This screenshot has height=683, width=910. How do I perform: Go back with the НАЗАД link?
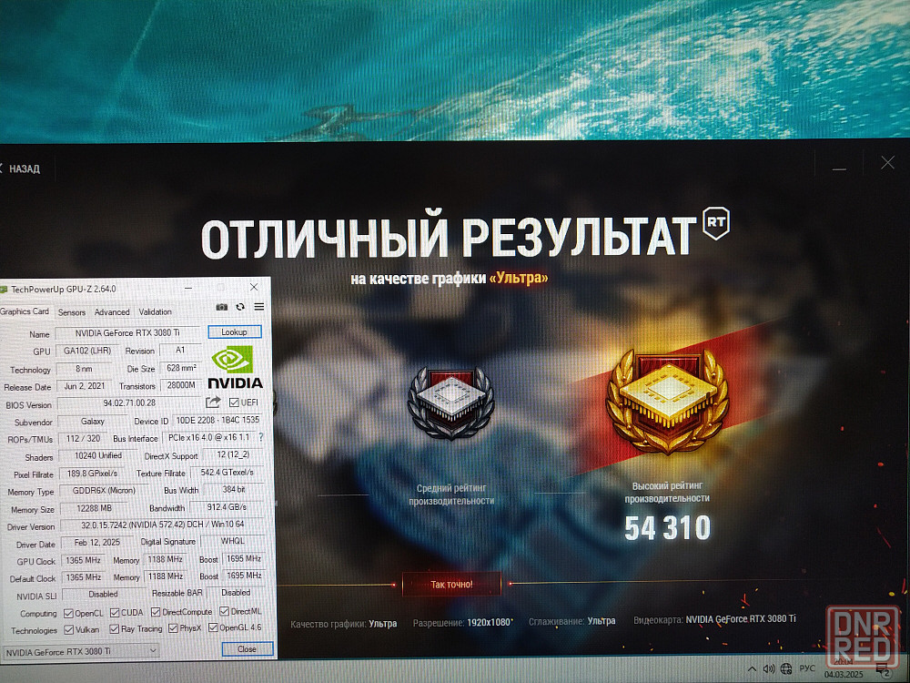(21, 169)
